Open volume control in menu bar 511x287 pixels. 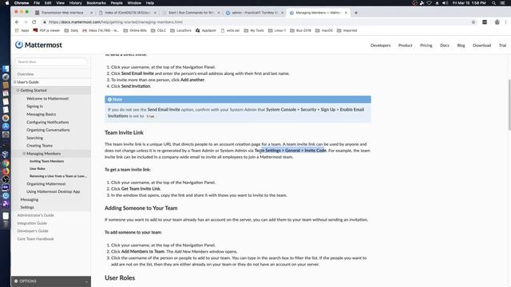(445, 3)
